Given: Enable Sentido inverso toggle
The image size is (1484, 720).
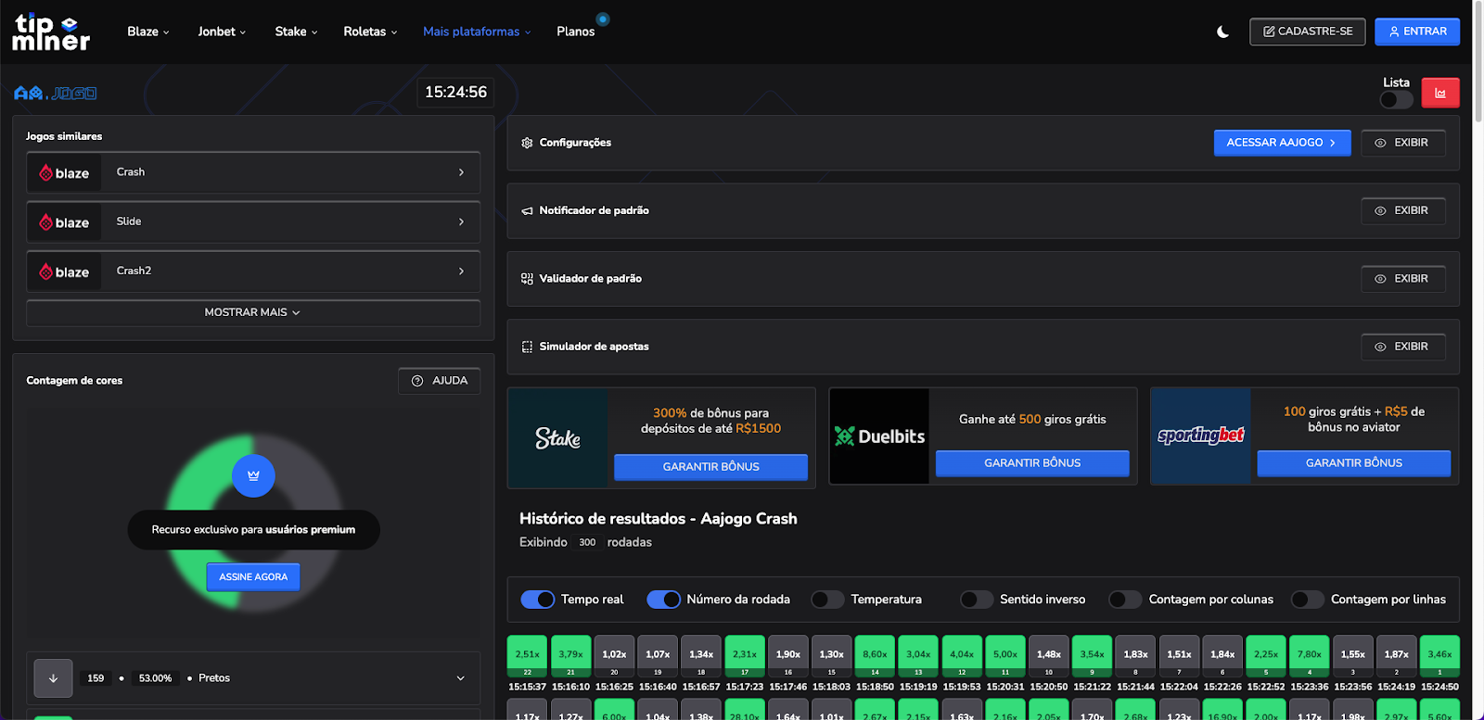Looking at the screenshot, I should (977, 600).
